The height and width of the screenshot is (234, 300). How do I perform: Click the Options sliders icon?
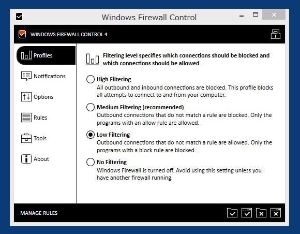click(26, 97)
